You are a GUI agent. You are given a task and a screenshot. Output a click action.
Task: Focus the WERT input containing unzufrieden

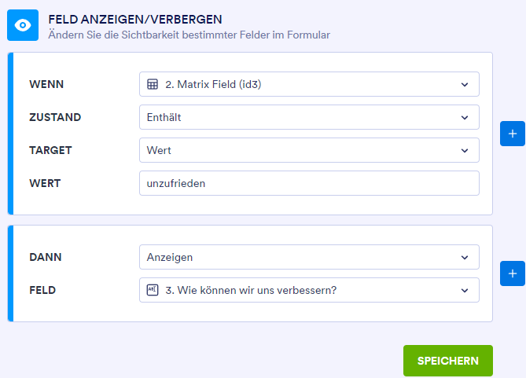pos(308,183)
